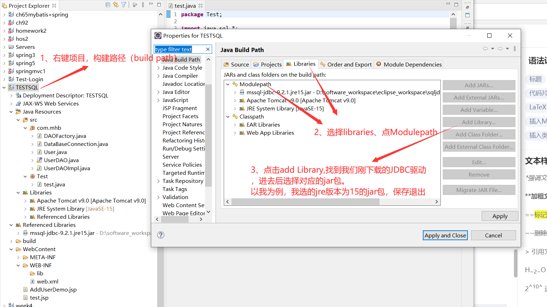Click the horizontal scrollbar of build path tree
Image resolution: width=547 pixels, height=307 pixels.
point(305,202)
